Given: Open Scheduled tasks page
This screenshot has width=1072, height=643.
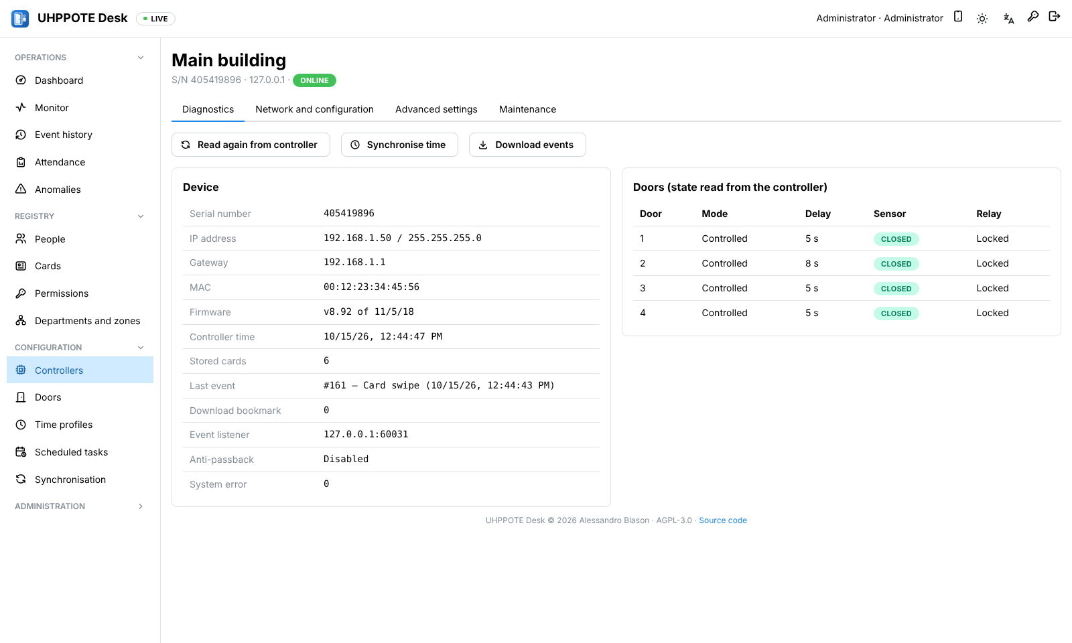Looking at the screenshot, I should pyautogui.click(x=80, y=452).
